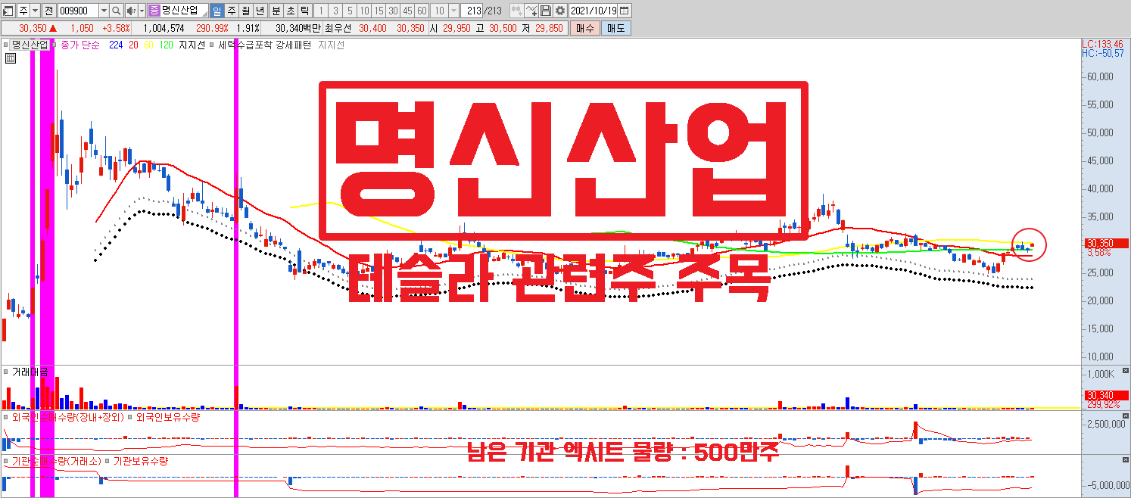Viewport: 1131px width, 498px height.
Task: Open the interval 10 dropdown arrow
Action: tap(453, 11)
